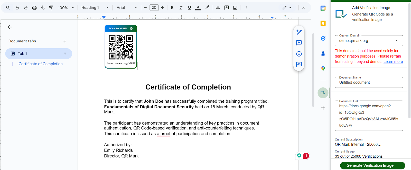Click the Document Name input field

coord(369,82)
